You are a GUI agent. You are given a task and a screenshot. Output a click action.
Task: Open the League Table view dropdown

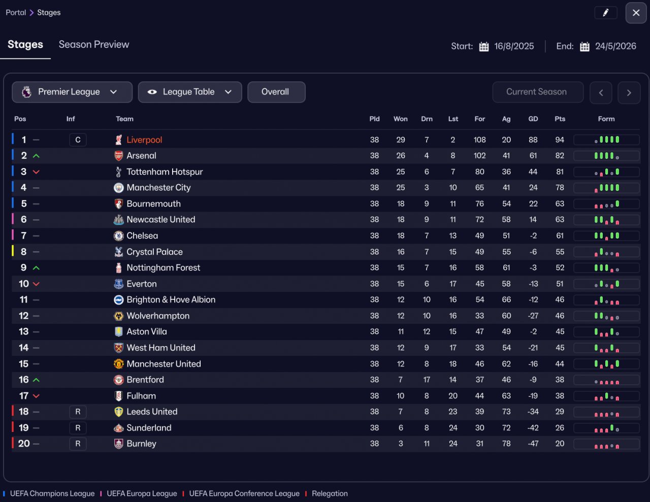tap(190, 92)
